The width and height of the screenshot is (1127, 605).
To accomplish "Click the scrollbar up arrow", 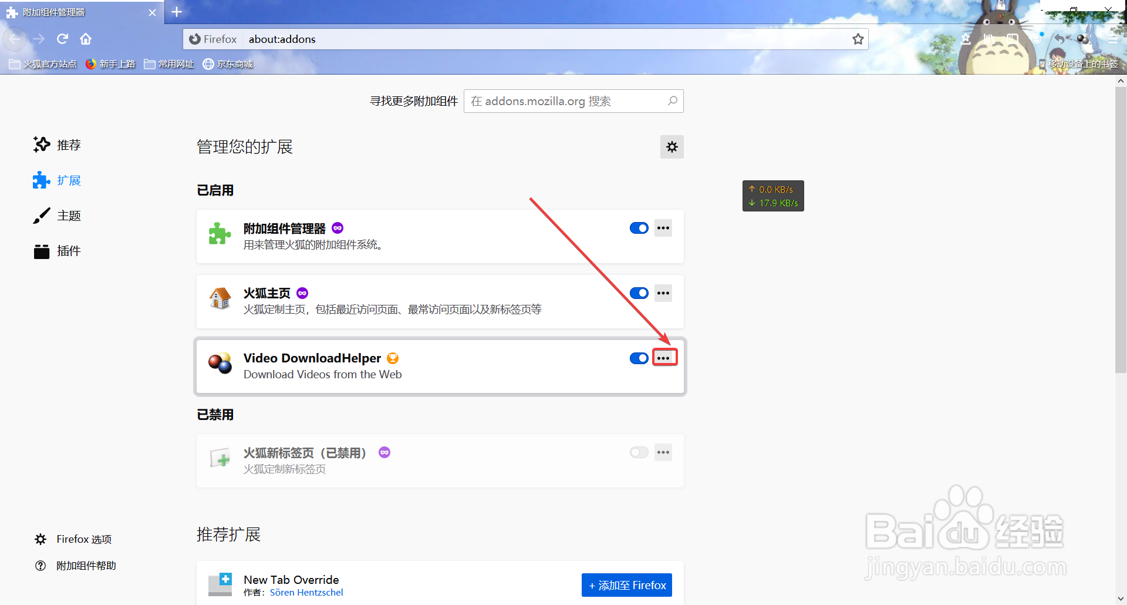I will (1121, 81).
